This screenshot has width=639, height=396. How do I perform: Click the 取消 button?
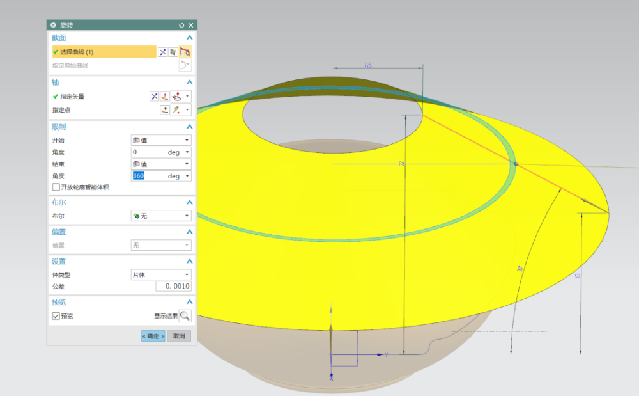pyautogui.click(x=178, y=336)
